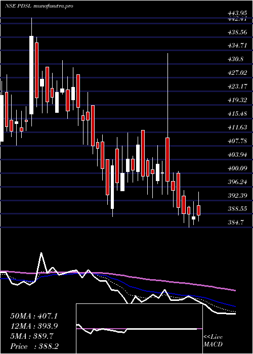Click the 415.48 price axis label
The width and height of the screenshot is (253, 354).
[237, 114]
